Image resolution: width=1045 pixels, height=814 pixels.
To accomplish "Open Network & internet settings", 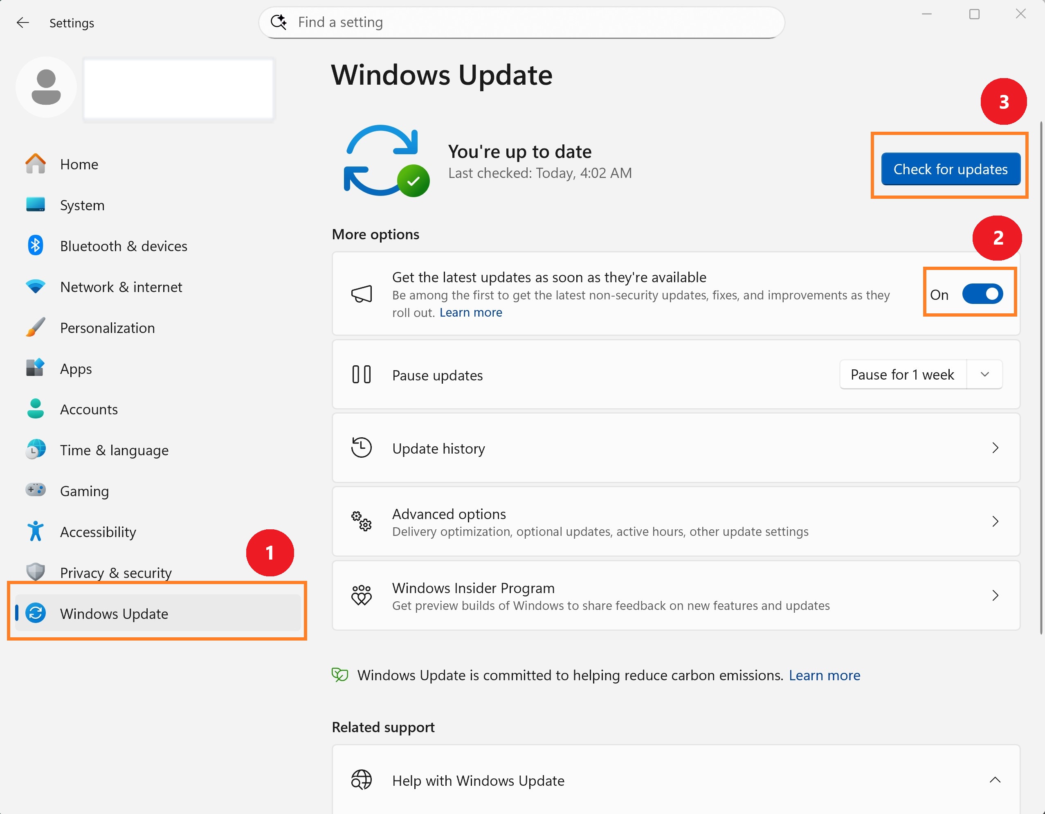I will pyautogui.click(x=158, y=287).
